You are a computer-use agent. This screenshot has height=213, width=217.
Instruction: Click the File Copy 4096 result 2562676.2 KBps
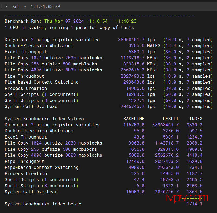tap(139, 70)
